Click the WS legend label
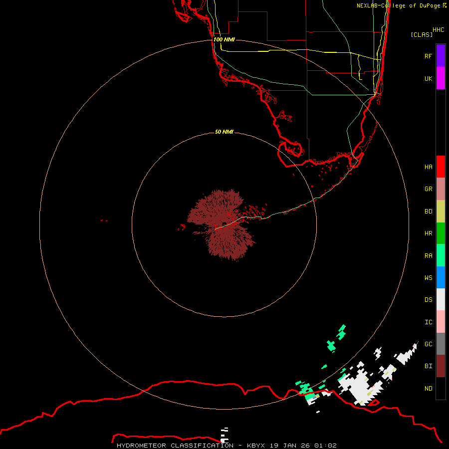 click(428, 278)
